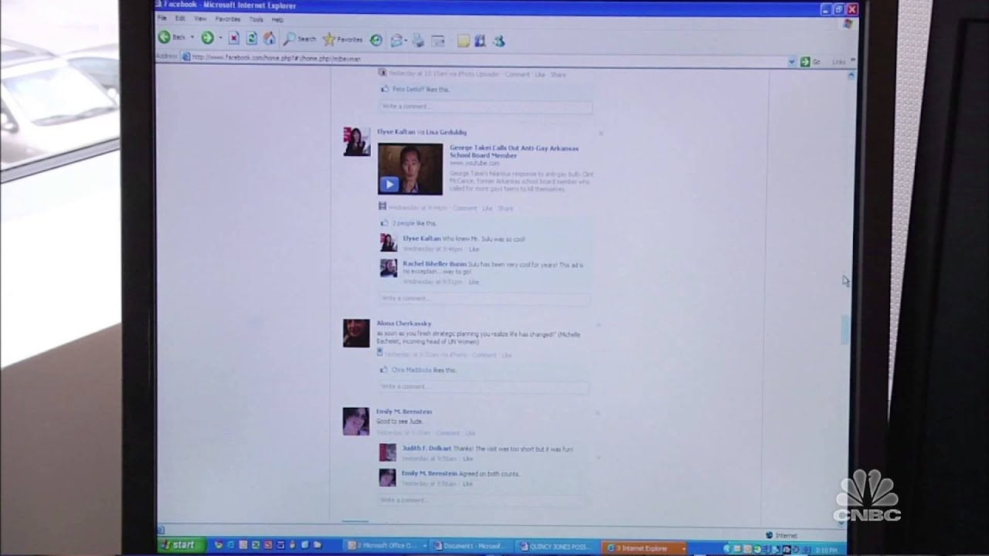Write a comment under Rachel Biheller Bunin's comment
This screenshot has height=556, width=989.
(x=484, y=298)
